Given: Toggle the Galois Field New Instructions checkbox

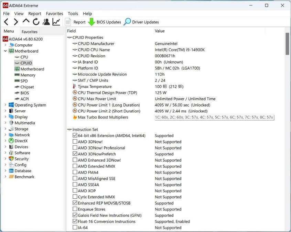Looking at the screenshot, I should click(x=75, y=215).
